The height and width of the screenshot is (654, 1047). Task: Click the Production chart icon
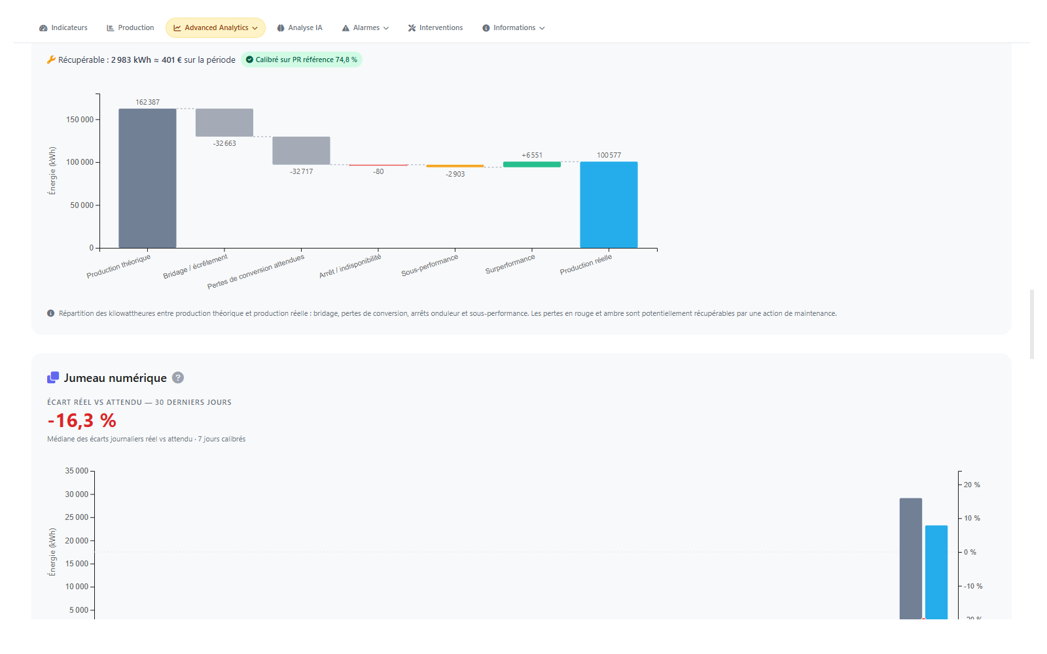click(x=111, y=28)
